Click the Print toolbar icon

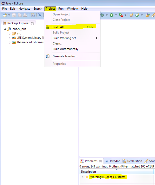point(25,15)
